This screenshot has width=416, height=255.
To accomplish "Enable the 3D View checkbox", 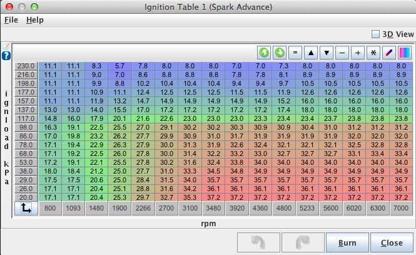I will click(x=375, y=34).
